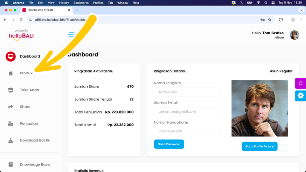Screen dimensions: 306x172
Task: Open Knowledge Base link
Action: 35,165
